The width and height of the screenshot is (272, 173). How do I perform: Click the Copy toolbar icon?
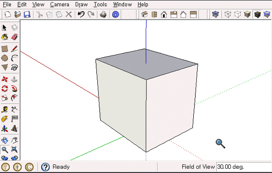pos(49,14)
